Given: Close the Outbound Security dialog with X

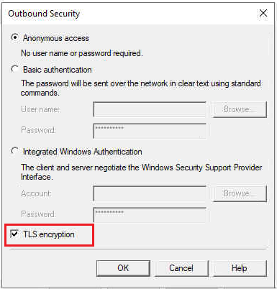Looking at the screenshot, I should [263, 13].
